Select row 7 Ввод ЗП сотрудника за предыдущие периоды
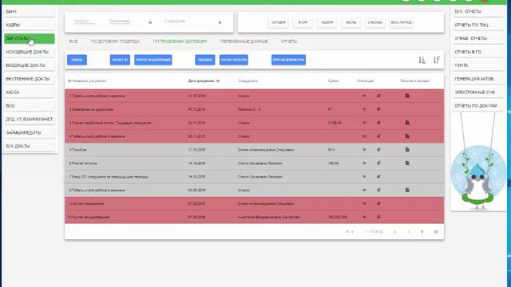This screenshot has height=287, width=511. click(254, 177)
